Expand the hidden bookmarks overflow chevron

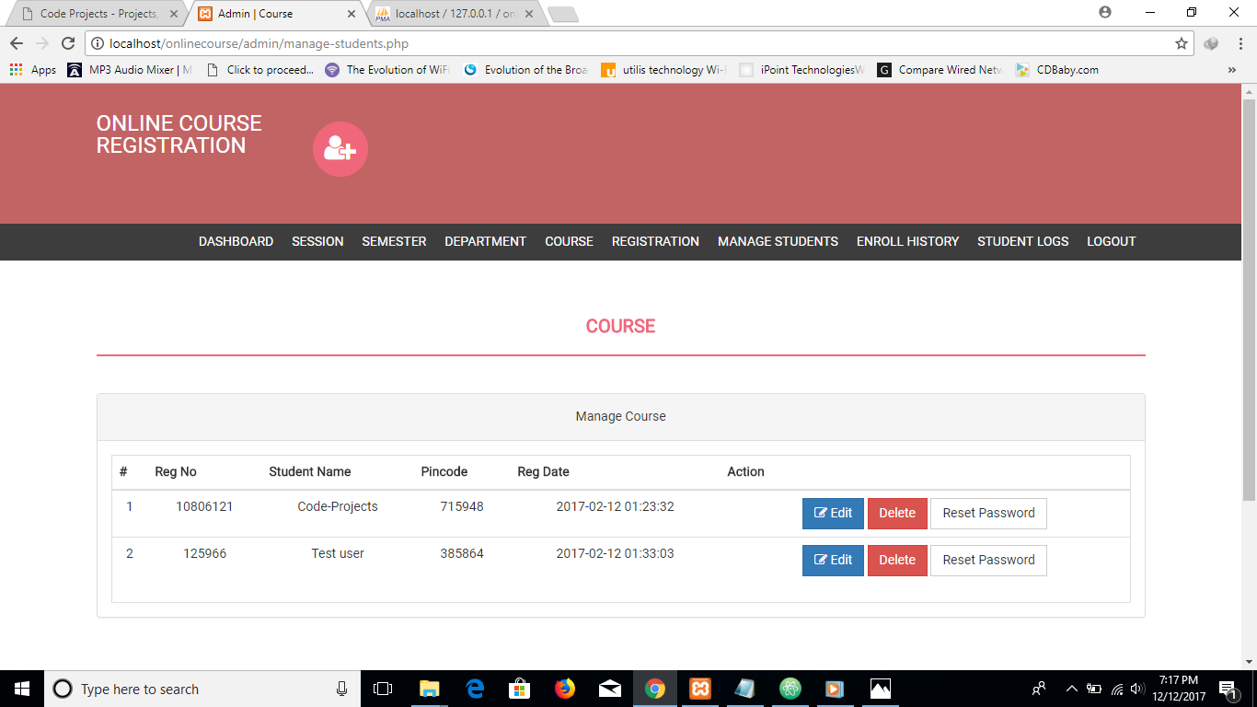pos(1231,70)
